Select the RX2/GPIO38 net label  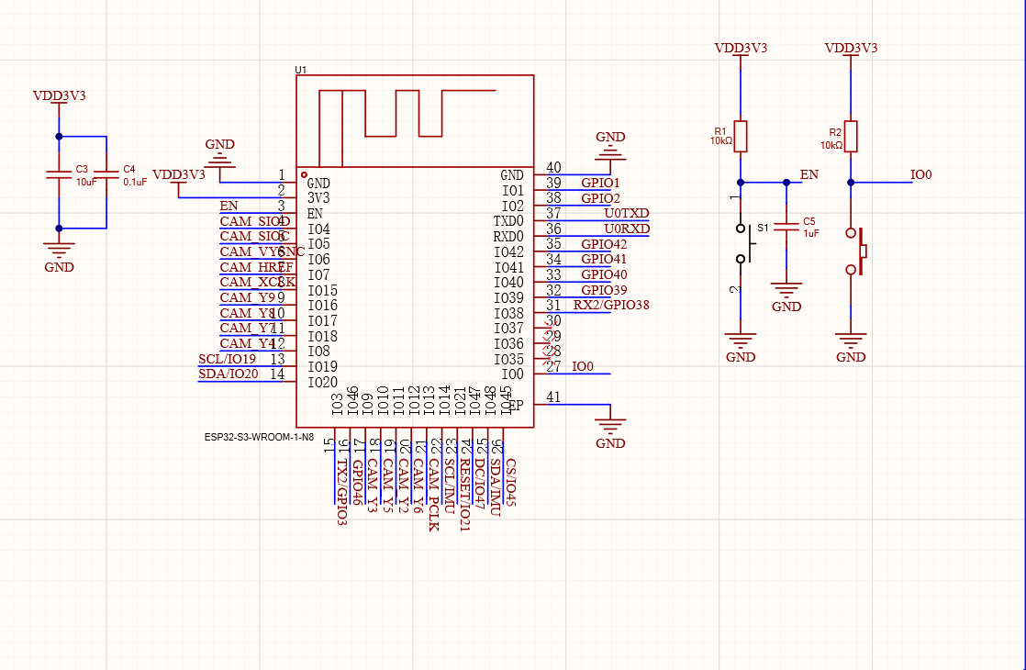pyautogui.click(x=611, y=305)
